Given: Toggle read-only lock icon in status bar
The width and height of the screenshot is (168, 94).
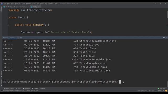Looking at the screenshot, I should (x=163, y=91).
